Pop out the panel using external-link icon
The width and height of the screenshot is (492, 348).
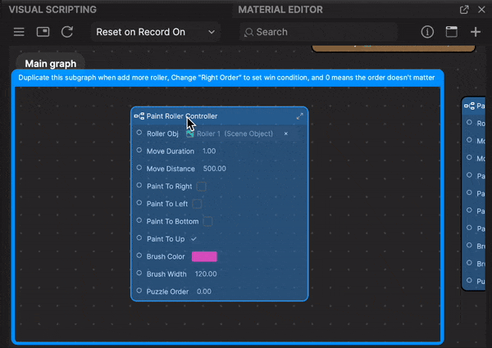point(465,10)
